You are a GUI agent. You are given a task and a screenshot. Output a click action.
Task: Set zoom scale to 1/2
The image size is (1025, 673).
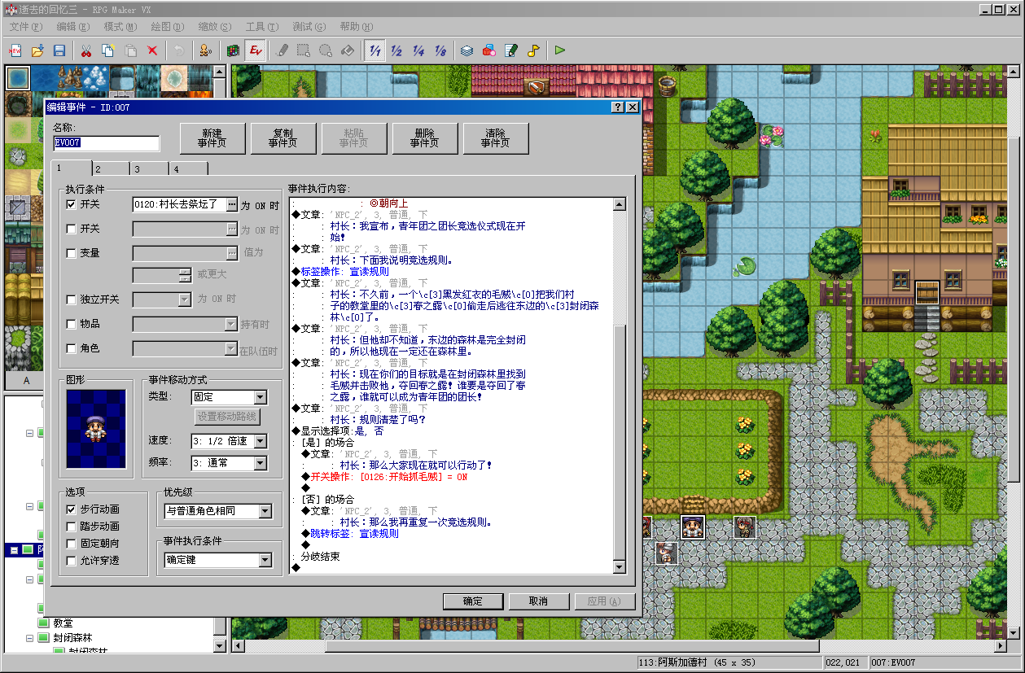pyautogui.click(x=396, y=50)
